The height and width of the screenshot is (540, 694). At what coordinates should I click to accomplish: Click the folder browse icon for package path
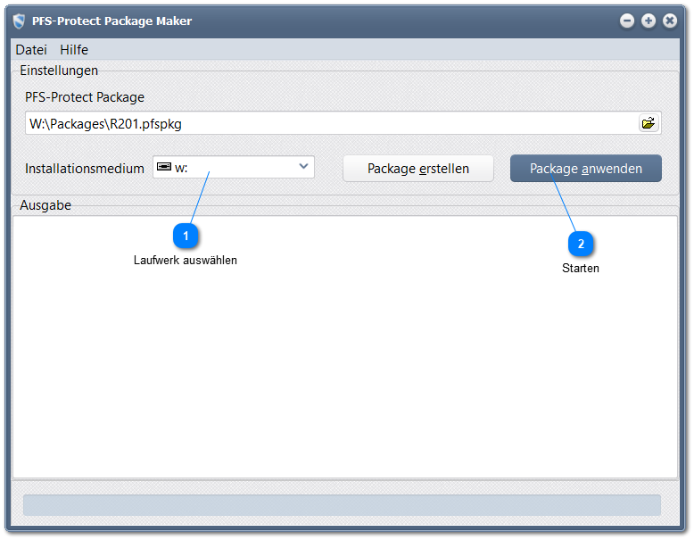[x=648, y=123]
